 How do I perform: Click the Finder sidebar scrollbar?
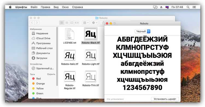[57, 57]
